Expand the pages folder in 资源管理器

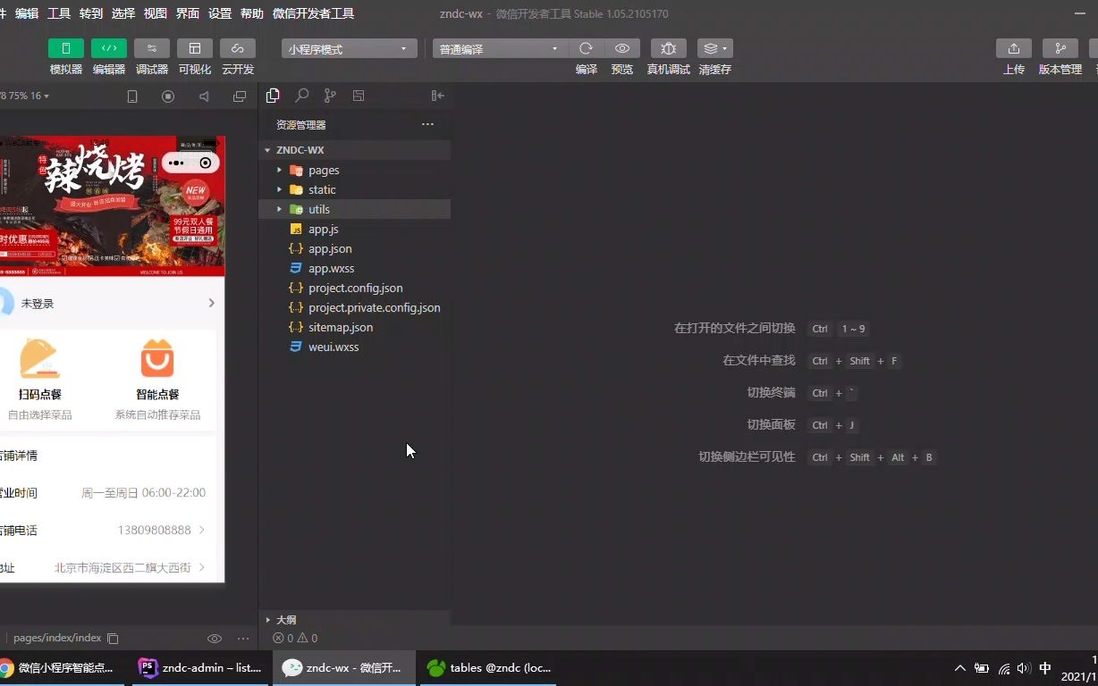point(280,170)
